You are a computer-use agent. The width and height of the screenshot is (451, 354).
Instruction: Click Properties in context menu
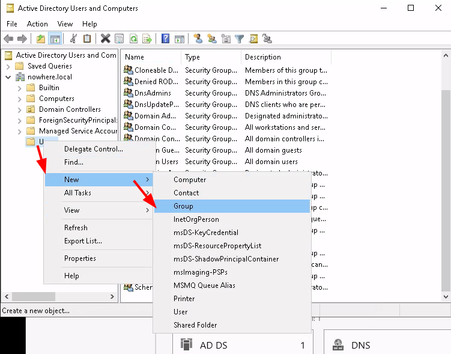(x=98, y=258)
